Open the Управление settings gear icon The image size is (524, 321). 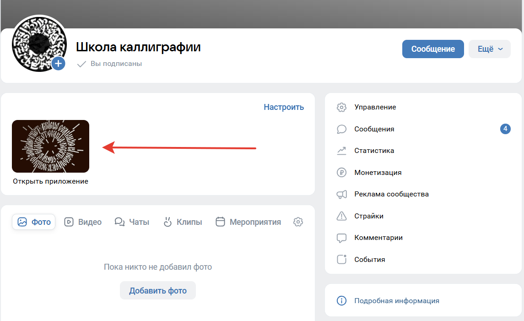click(341, 107)
